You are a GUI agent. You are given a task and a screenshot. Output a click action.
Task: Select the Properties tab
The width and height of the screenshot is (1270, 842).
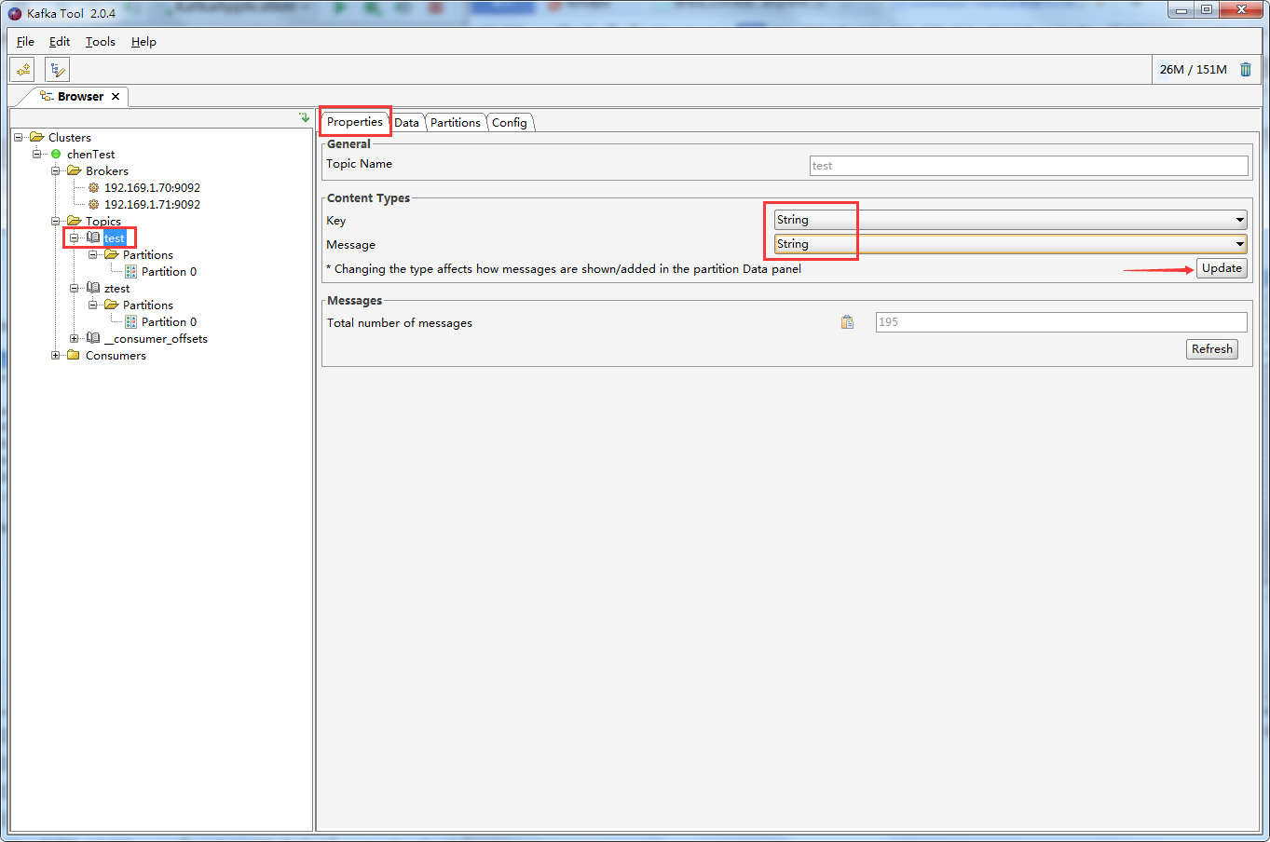[355, 122]
